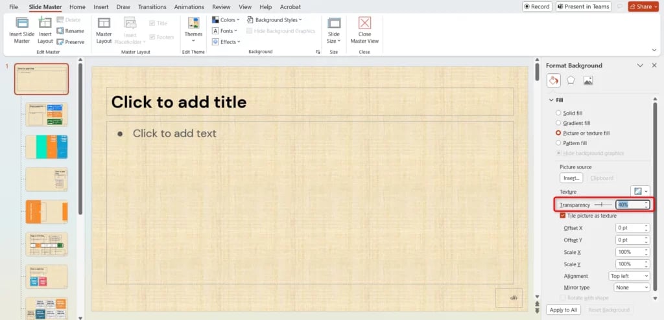Select the Solid fill option
The width and height of the screenshot is (664, 320).
point(558,113)
